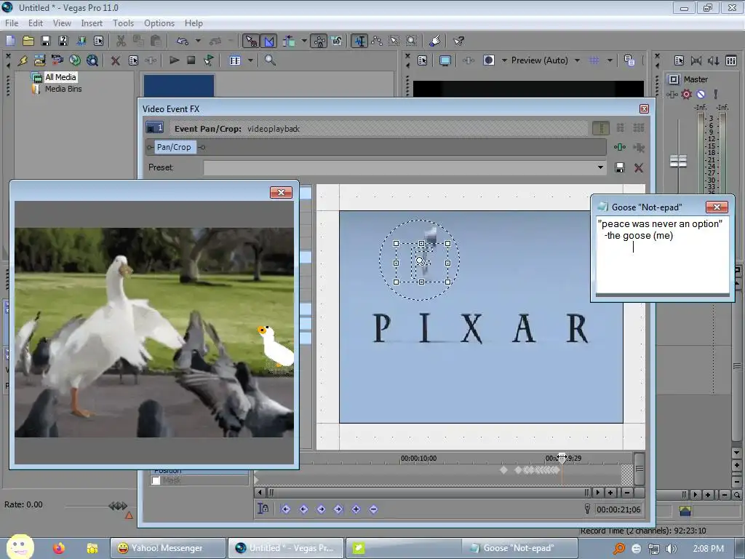
Task: Open Master FX red gear icon
Action: click(686, 94)
